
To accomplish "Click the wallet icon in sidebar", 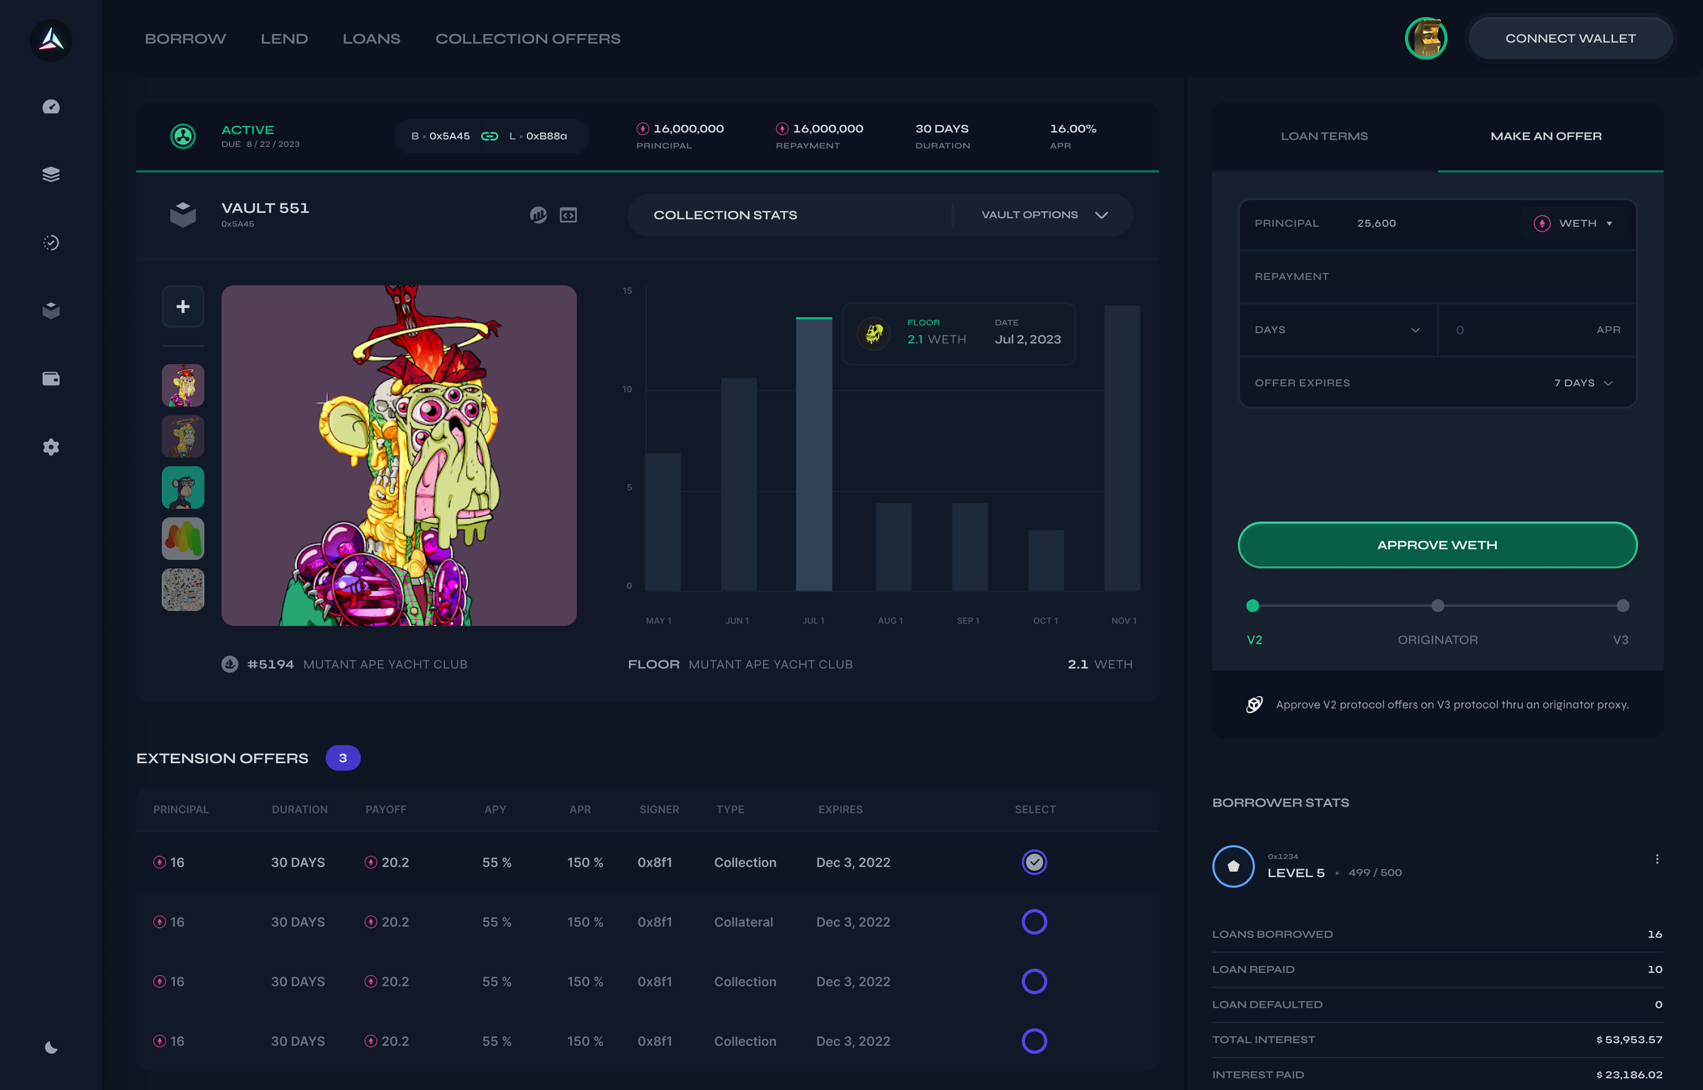I will click(51, 379).
